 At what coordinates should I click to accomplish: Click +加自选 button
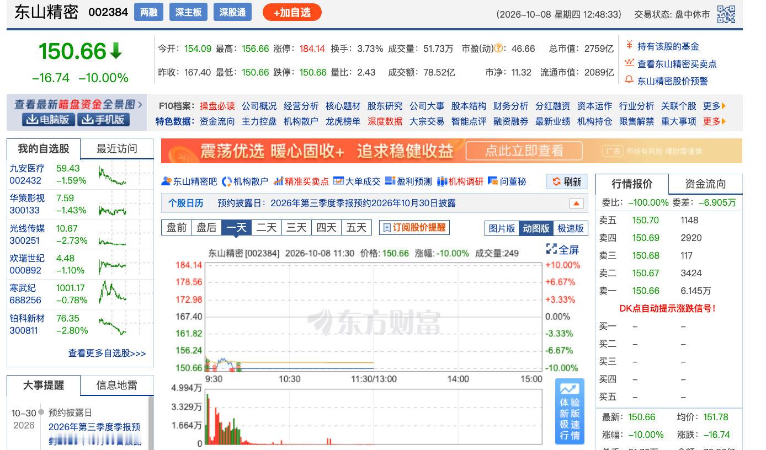coord(292,12)
